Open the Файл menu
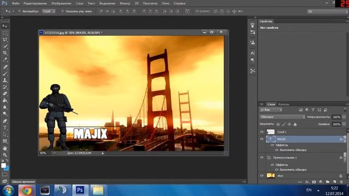 [15, 3]
